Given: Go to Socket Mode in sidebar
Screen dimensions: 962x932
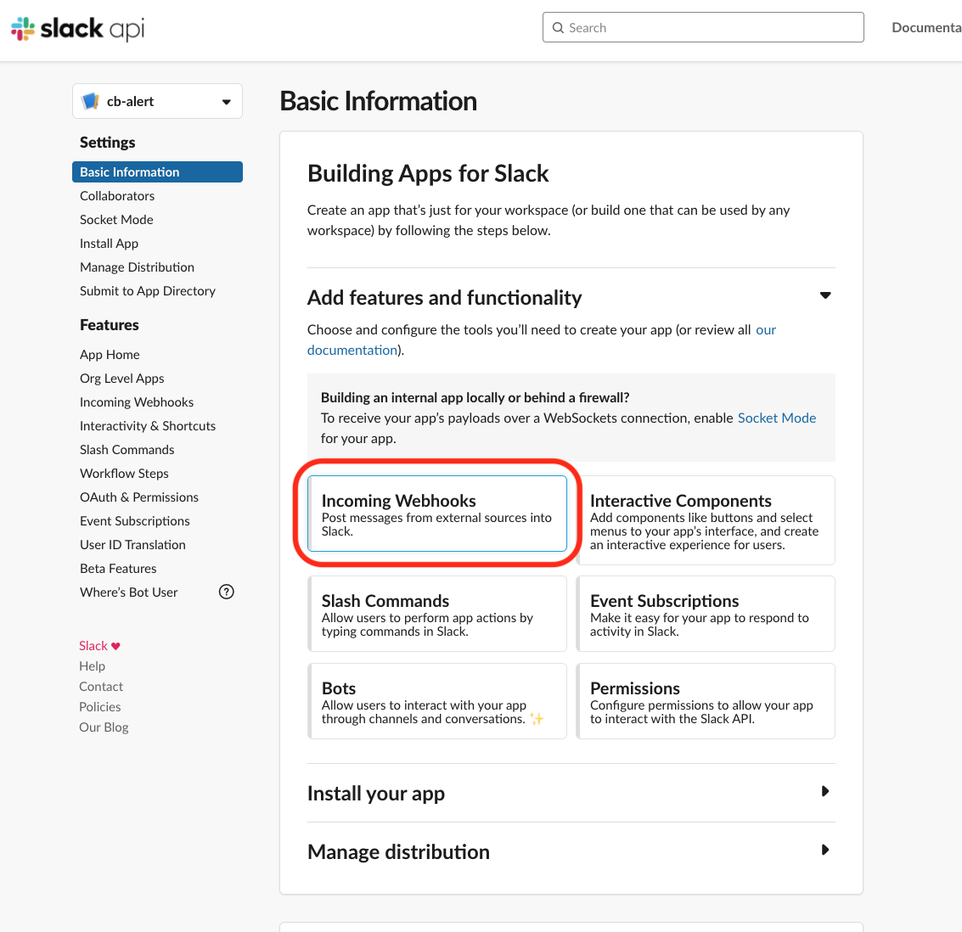Looking at the screenshot, I should click(116, 220).
